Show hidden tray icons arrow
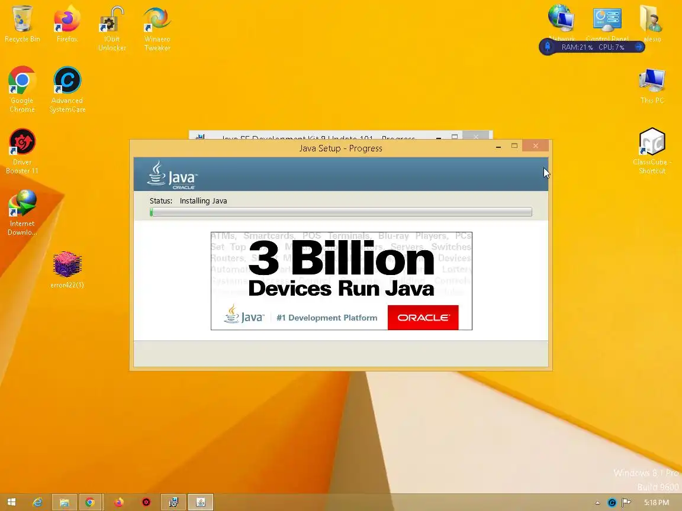 point(597,503)
